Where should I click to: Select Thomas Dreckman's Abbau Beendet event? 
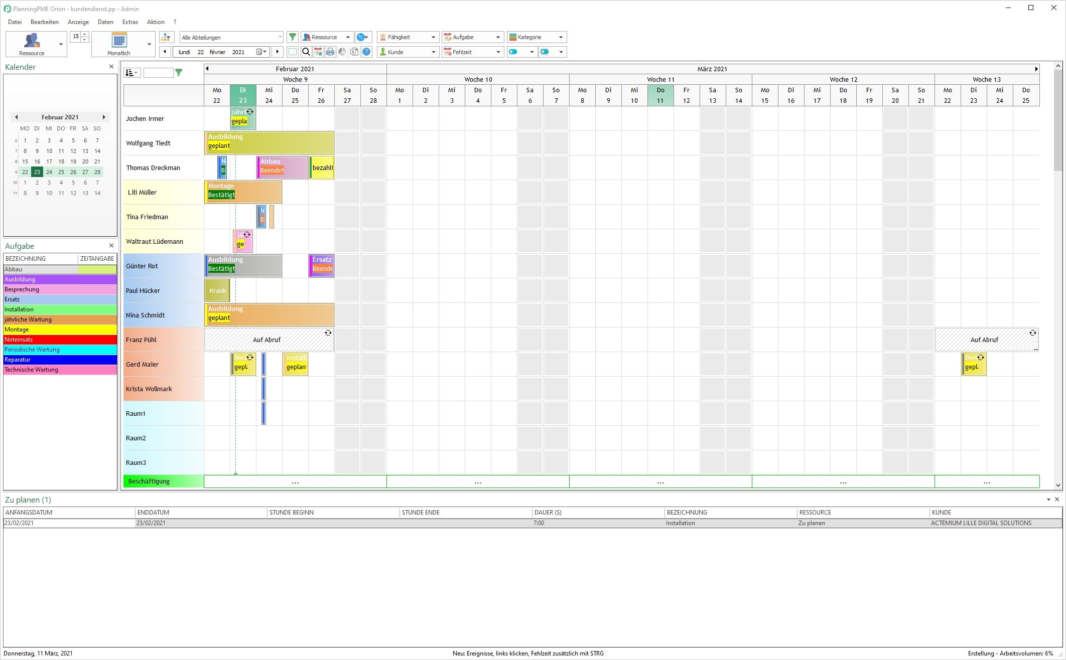point(282,167)
